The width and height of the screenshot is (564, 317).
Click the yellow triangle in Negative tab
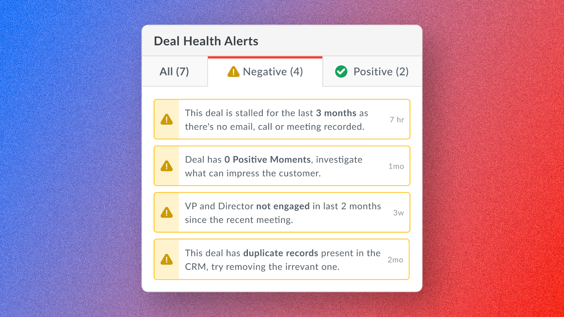233,72
